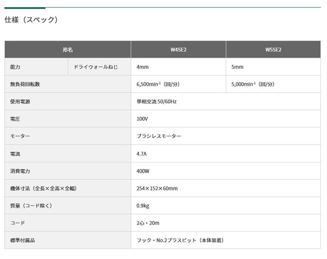Select the 5mm value cell
327x259 pixels.
coord(273,67)
